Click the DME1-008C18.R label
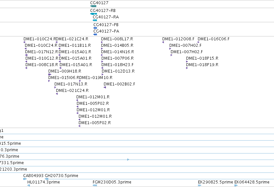 [x=42, y=65]
